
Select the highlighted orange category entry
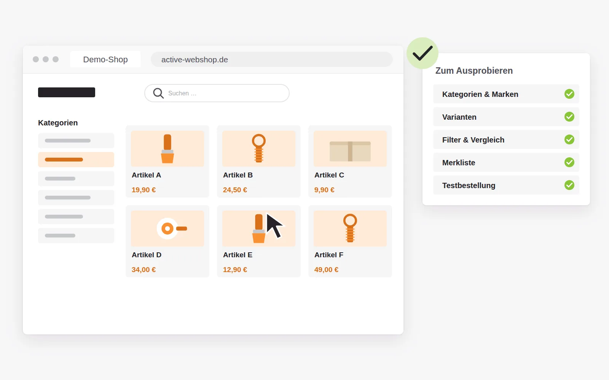tap(76, 160)
